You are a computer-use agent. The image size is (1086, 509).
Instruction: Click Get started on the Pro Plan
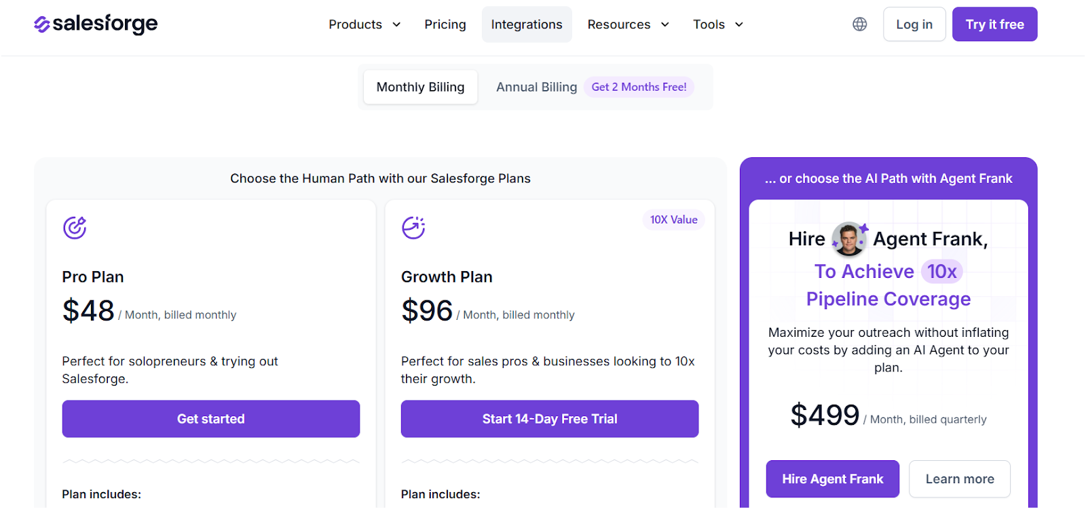pos(210,419)
